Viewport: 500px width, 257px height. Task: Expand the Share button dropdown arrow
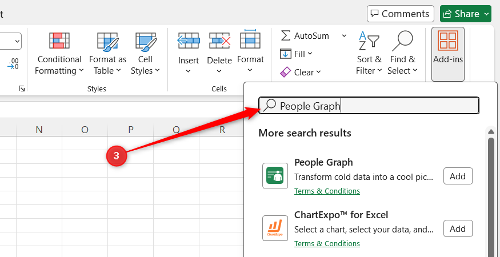tap(486, 14)
